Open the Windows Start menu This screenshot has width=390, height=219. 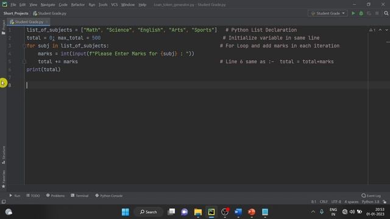126,212
